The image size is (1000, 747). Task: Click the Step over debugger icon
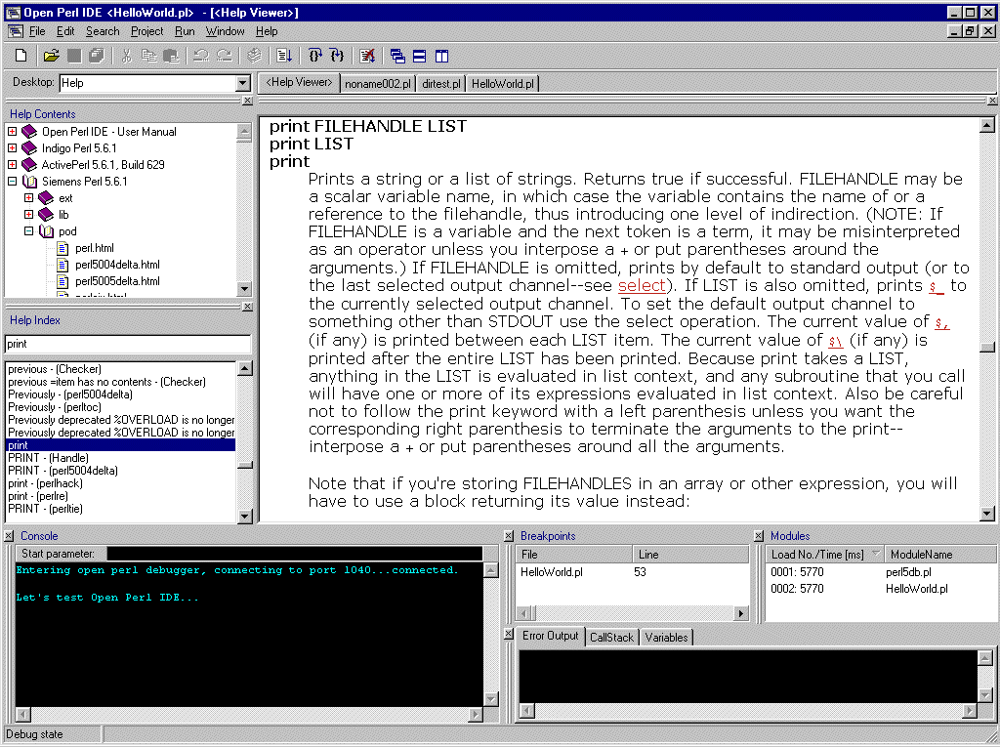[x=315, y=56]
